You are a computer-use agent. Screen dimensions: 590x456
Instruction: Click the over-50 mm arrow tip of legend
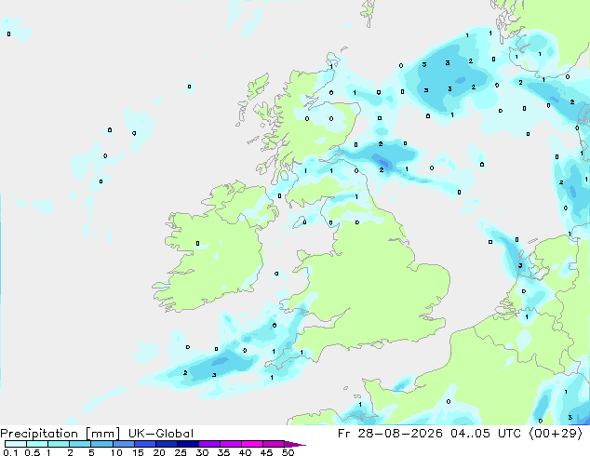[295, 444]
